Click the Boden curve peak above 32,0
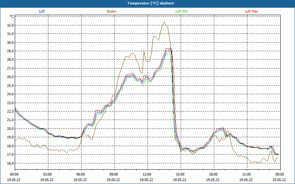295x184 pixels. [164, 22]
